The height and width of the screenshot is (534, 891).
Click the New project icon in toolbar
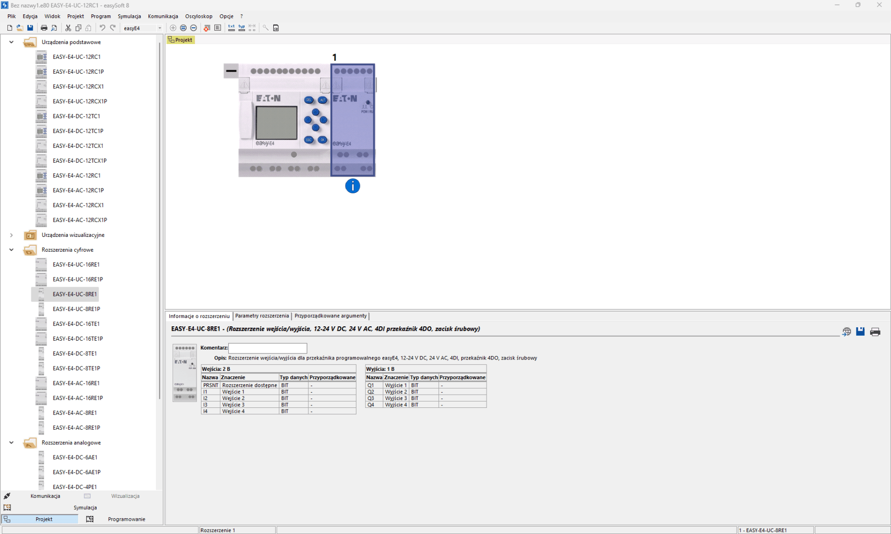pyautogui.click(x=9, y=28)
